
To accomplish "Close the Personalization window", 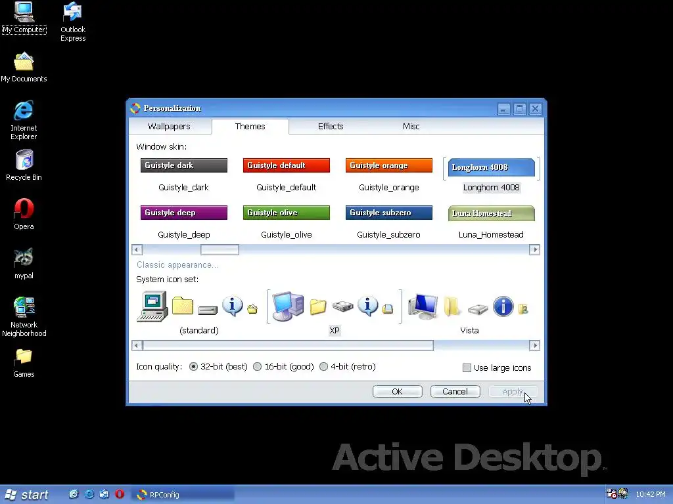I will tap(535, 109).
